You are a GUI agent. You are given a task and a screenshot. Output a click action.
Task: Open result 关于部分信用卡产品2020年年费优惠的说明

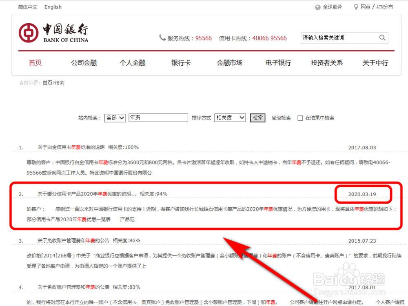87,194
